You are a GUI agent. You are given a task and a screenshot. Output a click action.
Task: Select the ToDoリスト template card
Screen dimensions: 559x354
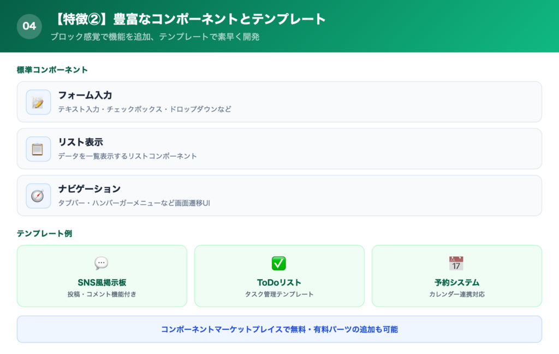[x=279, y=276]
